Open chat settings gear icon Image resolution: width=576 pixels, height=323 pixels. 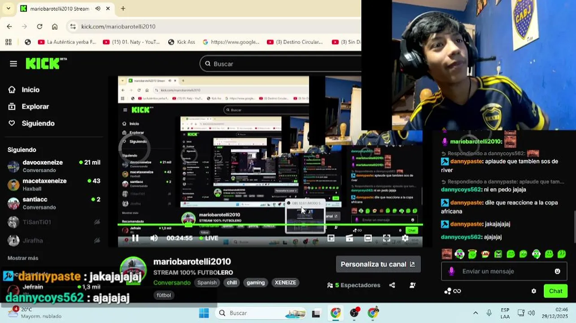tap(534, 291)
